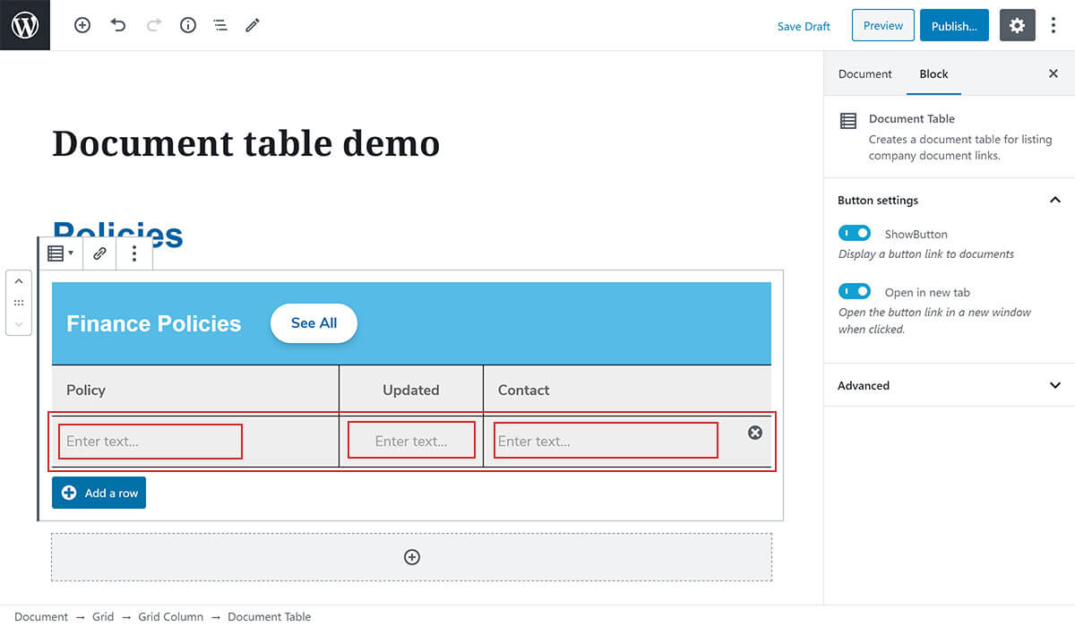Remove row with the X icon

coord(755,433)
